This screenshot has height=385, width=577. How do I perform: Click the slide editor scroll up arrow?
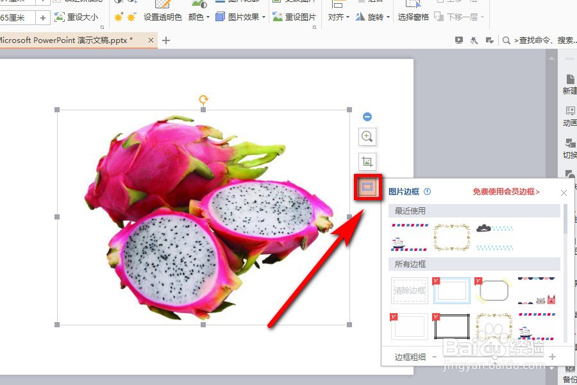click(x=551, y=58)
